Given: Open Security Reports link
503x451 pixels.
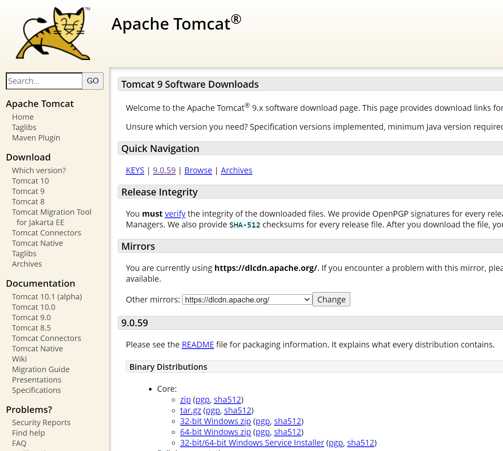Looking at the screenshot, I should (x=41, y=423).
